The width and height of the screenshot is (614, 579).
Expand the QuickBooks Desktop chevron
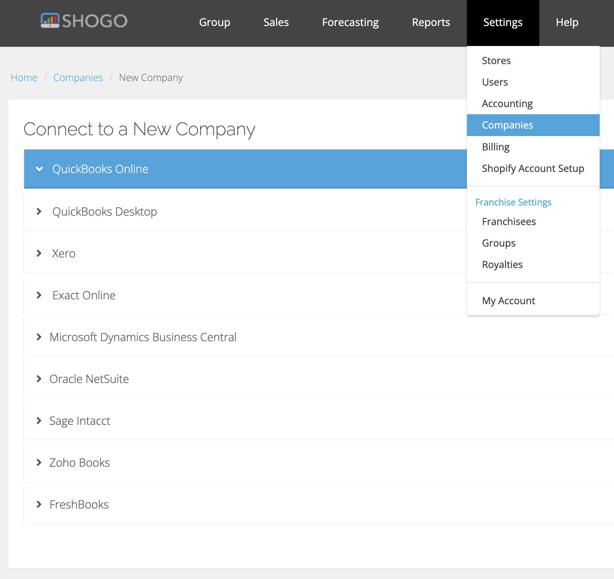click(x=39, y=211)
